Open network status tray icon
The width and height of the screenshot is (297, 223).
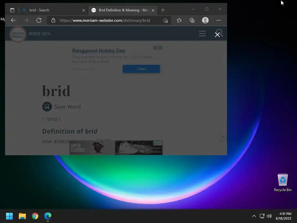click(x=262, y=216)
